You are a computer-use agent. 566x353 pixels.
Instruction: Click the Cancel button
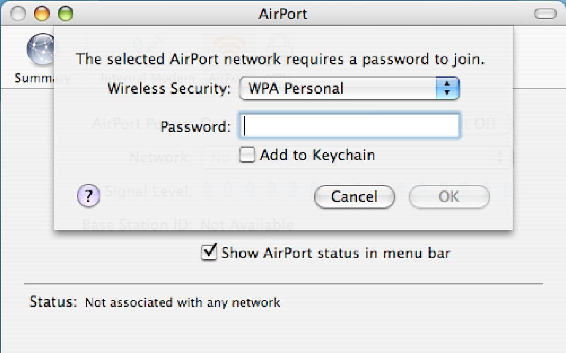(x=354, y=197)
